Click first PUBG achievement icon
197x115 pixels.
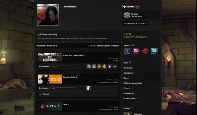[89, 66]
